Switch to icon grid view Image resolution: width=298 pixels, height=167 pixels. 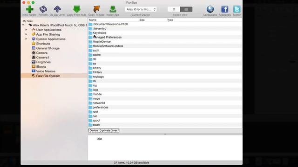174,9
